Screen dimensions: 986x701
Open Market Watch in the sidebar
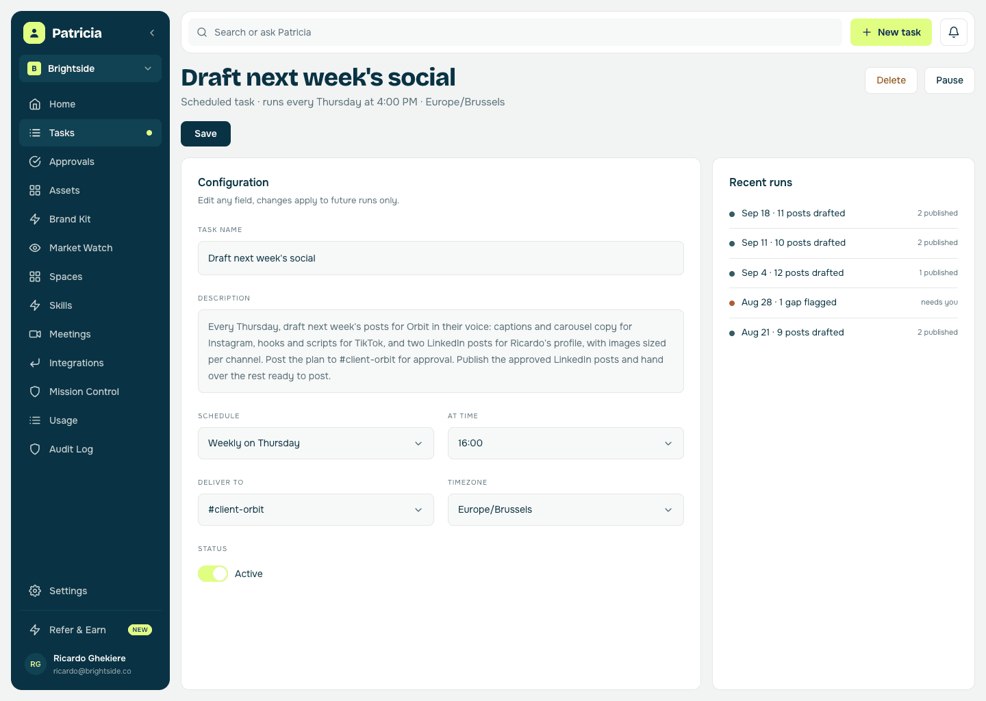pyautogui.click(x=90, y=248)
